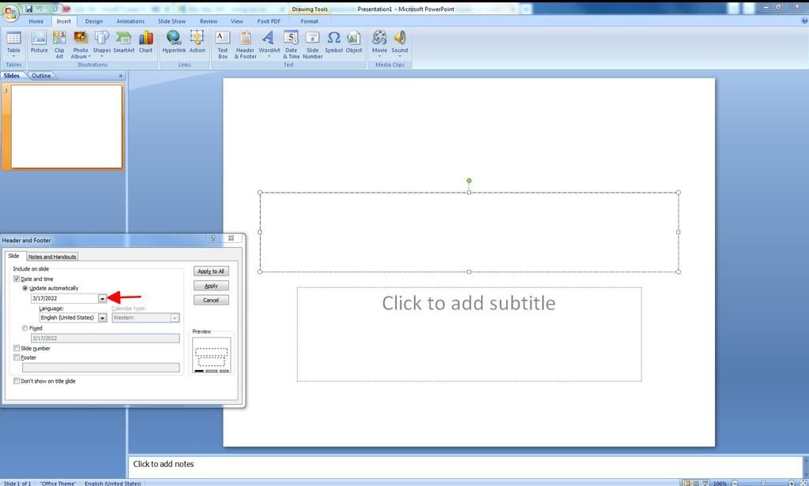This screenshot has width=809, height=486.
Task: Click the Movie icon in Media Clips
Action: (x=379, y=38)
